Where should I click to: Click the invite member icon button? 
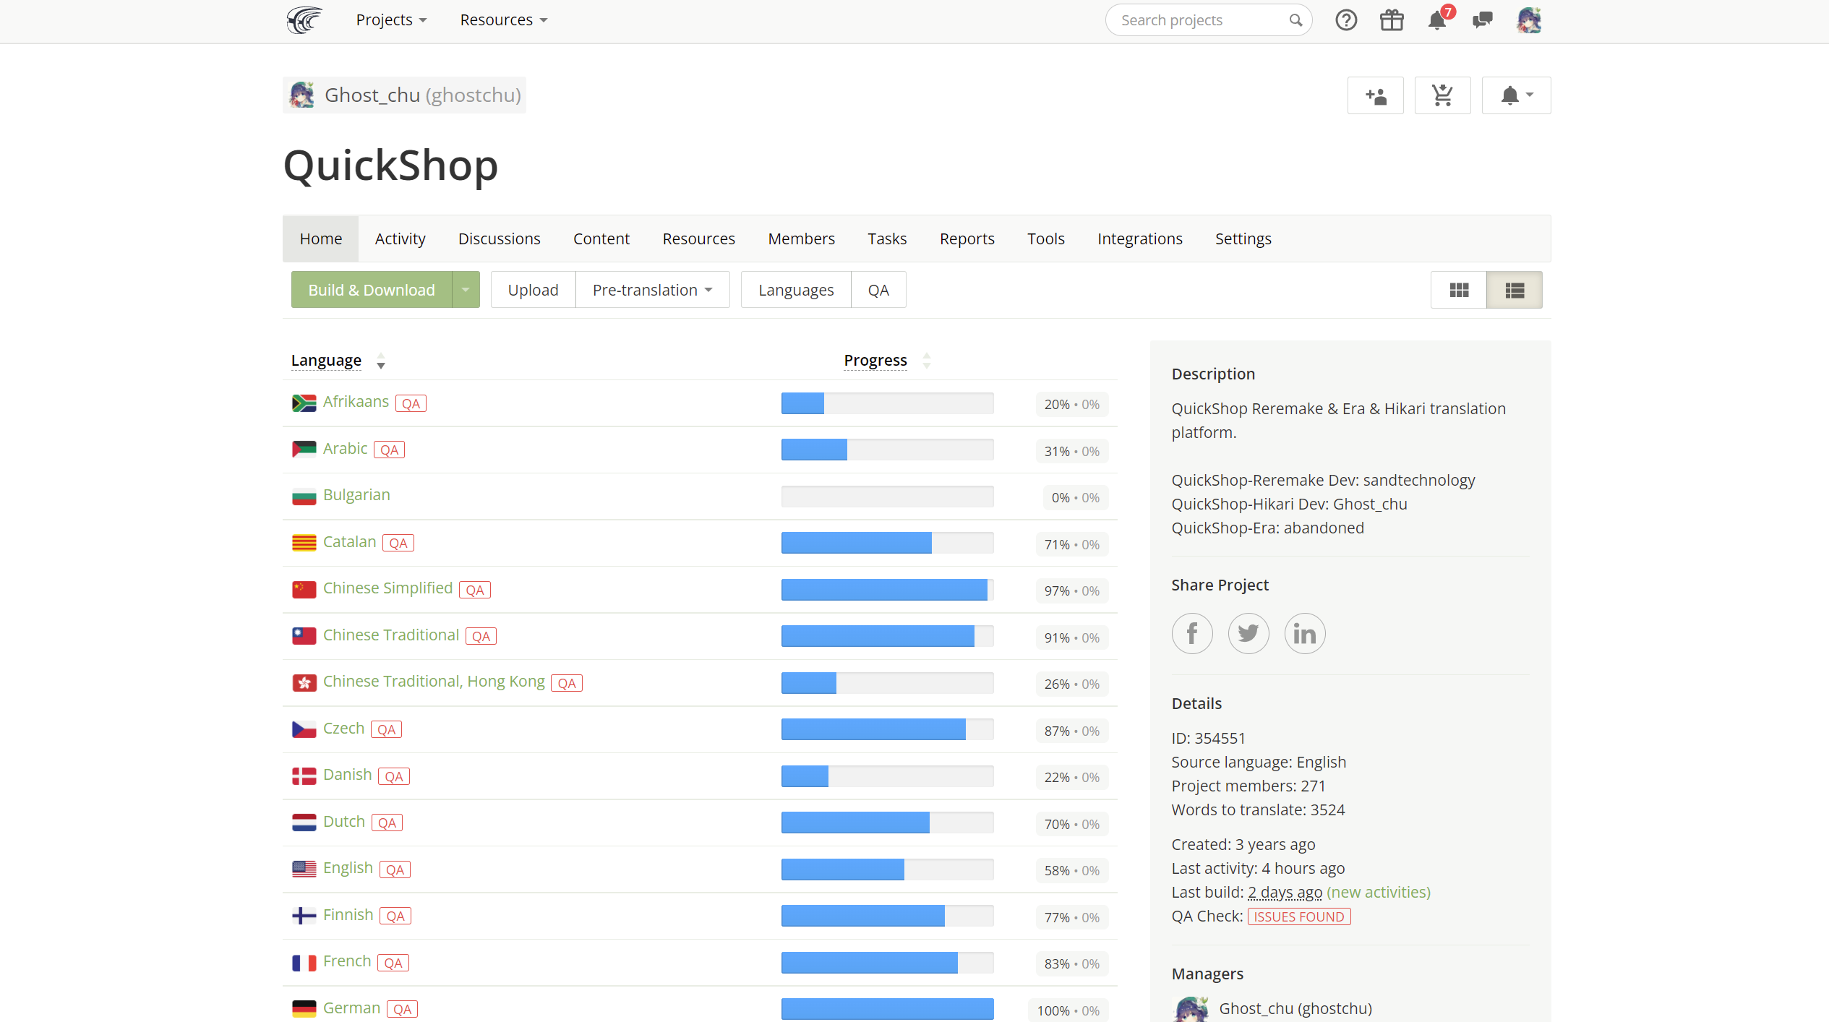click(1375, 95)
